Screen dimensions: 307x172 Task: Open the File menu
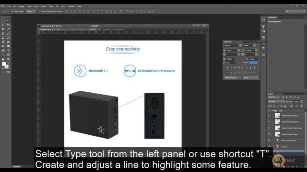pos(9,6)
